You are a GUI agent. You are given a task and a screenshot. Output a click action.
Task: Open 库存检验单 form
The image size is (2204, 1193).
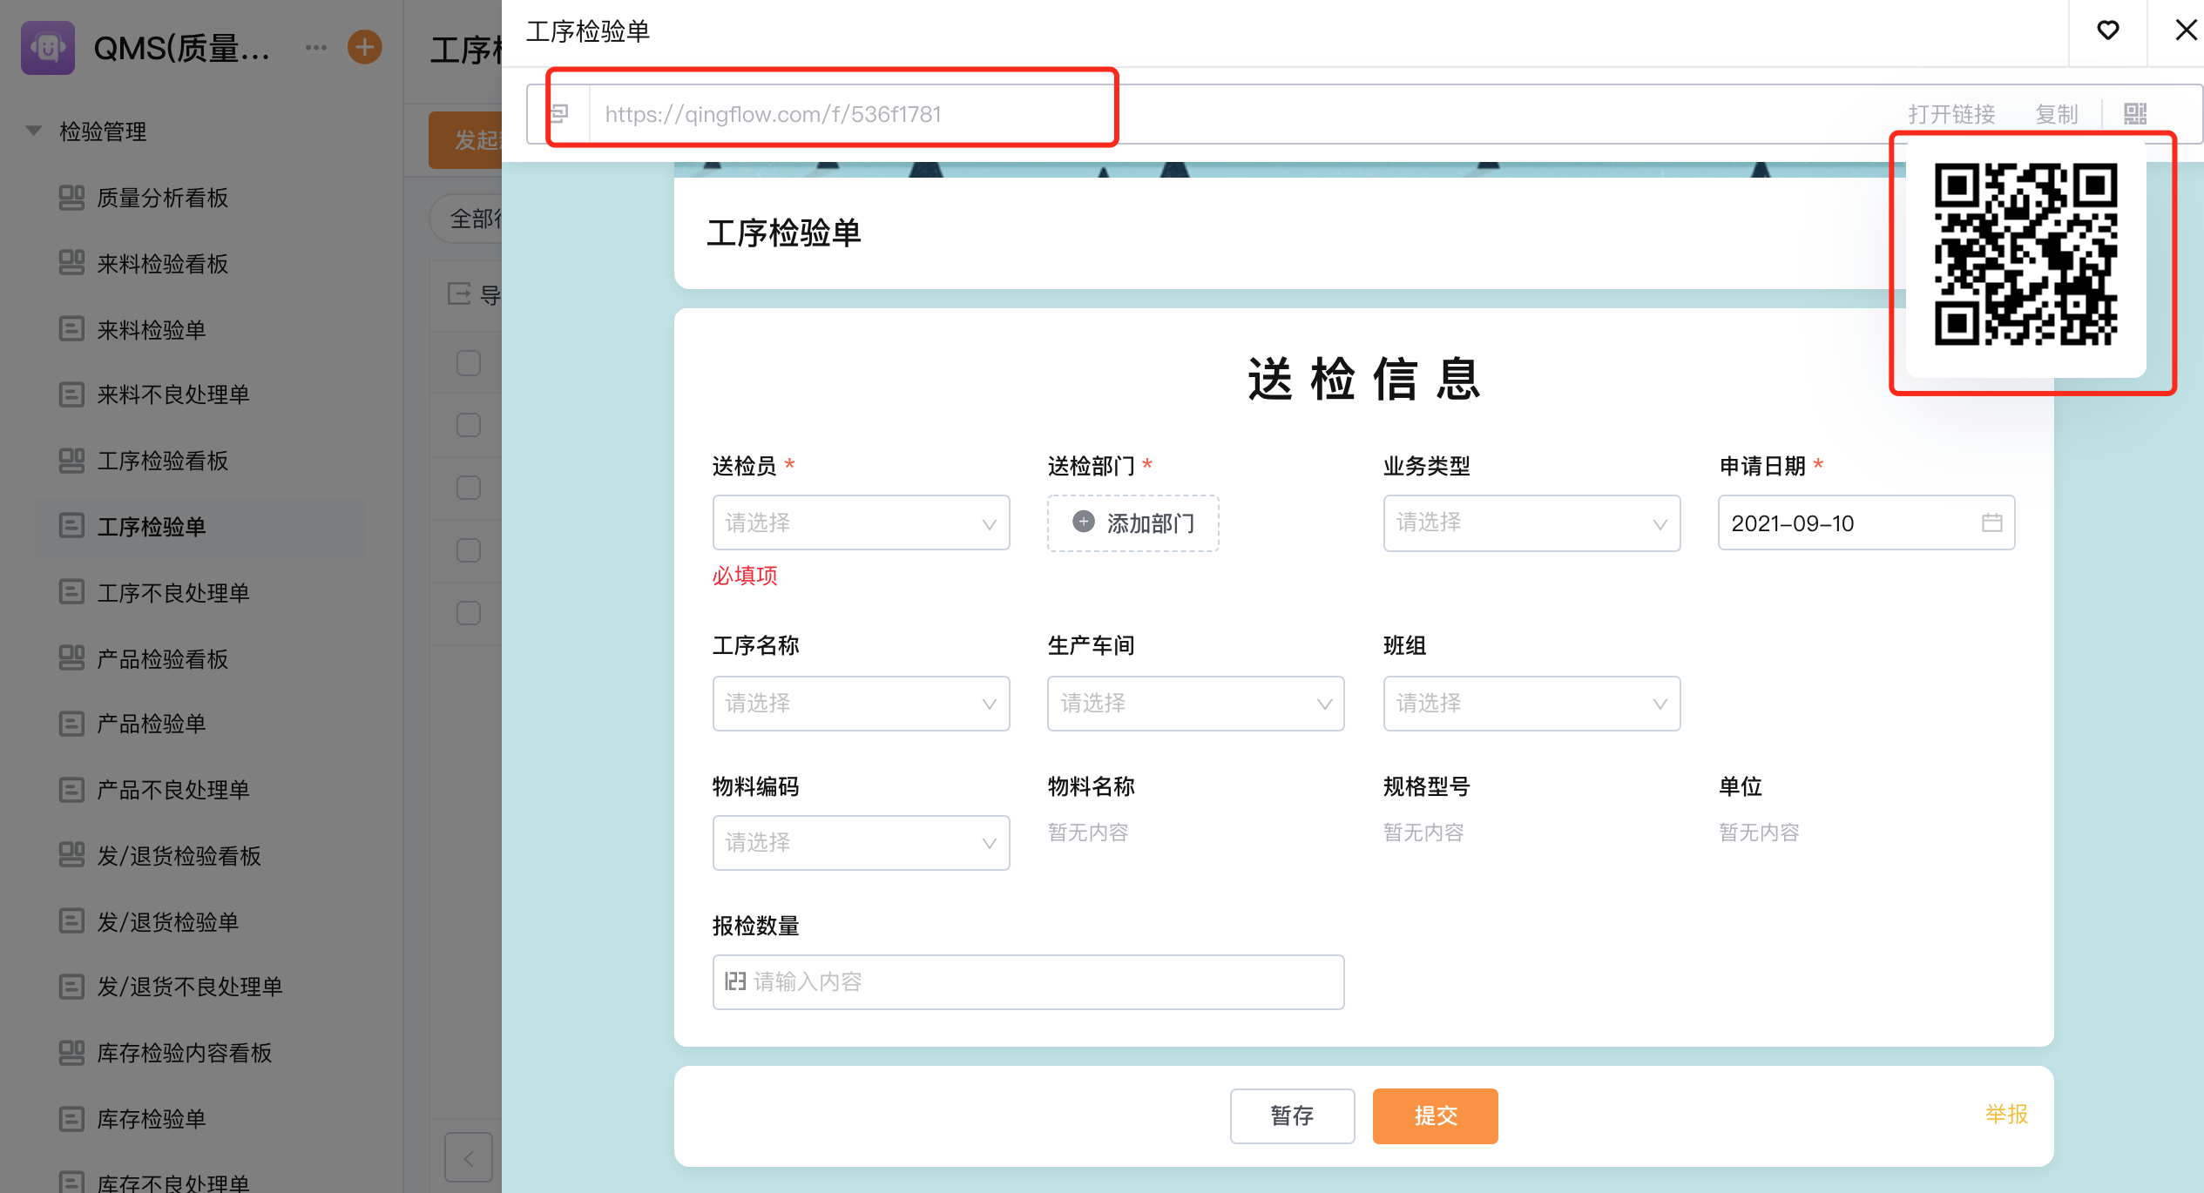tap(152, 1119)
